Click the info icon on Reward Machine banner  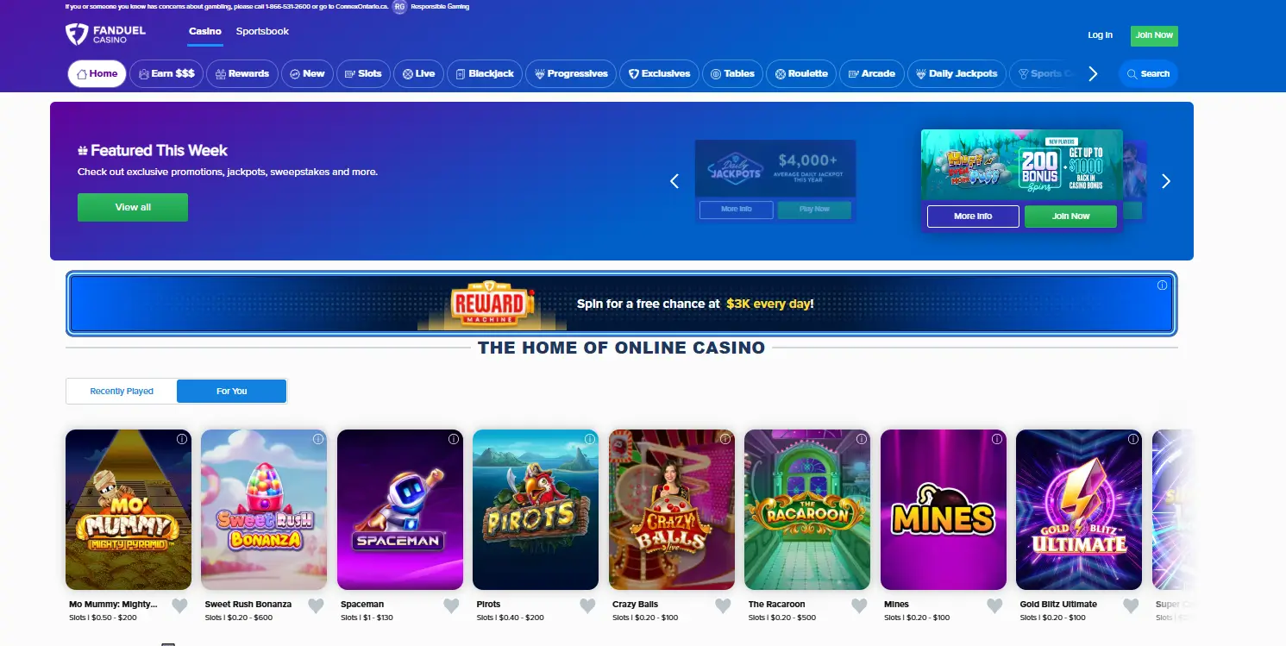(x=1162, y=285)
